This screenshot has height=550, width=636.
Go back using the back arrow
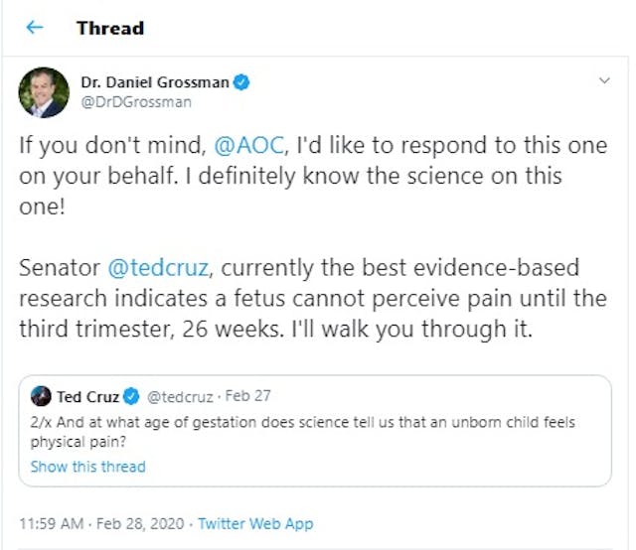36,28
